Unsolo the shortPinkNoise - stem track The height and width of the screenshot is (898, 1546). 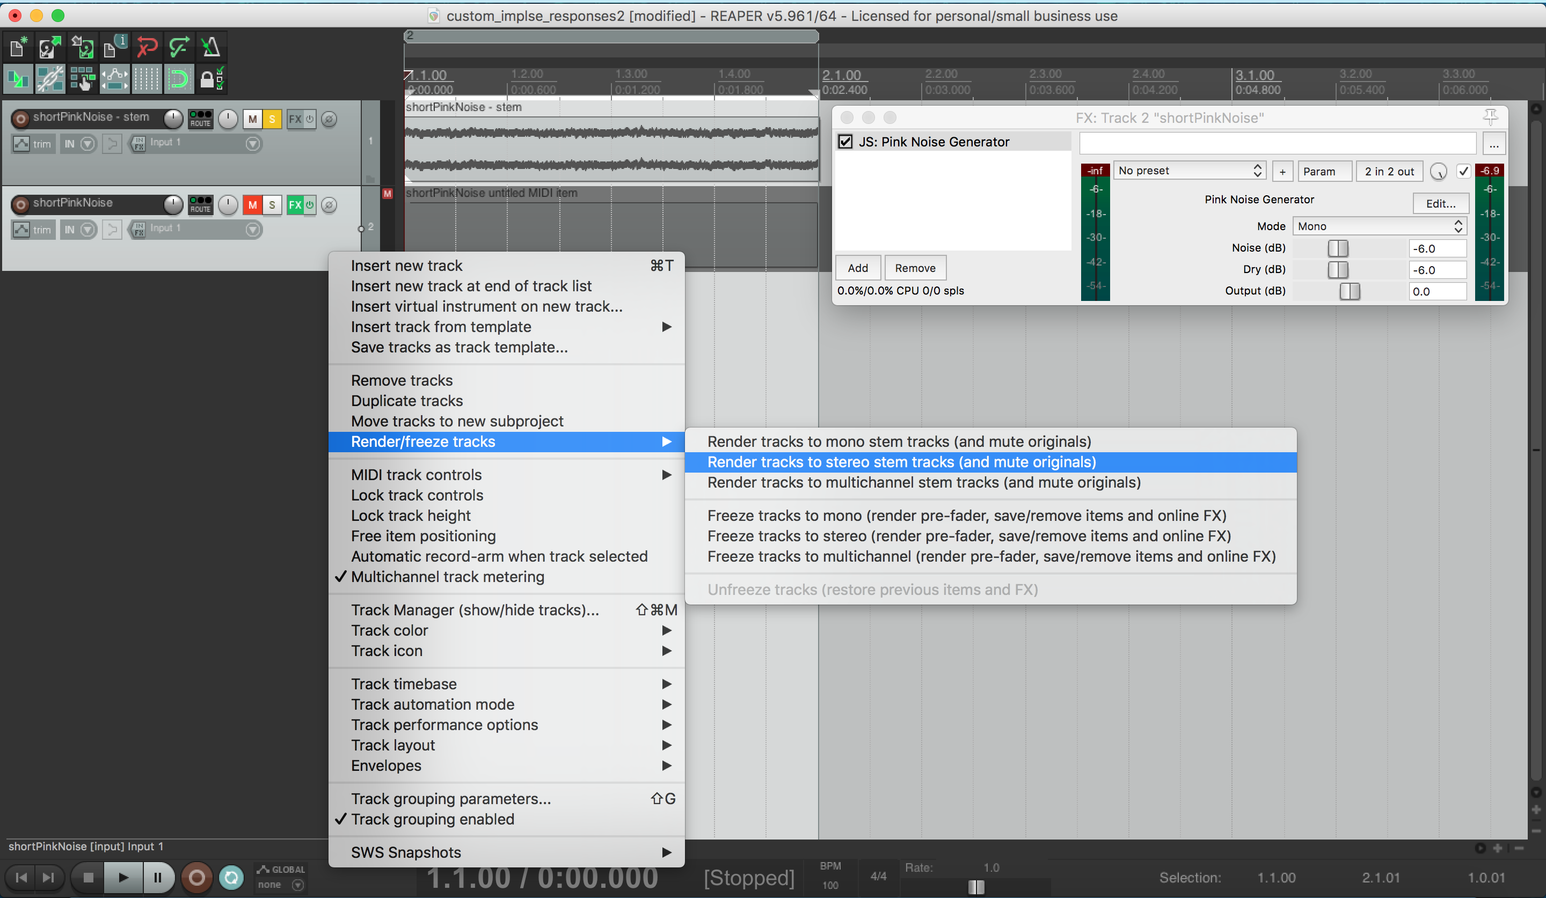tap(272, 119)
